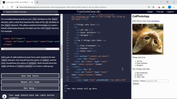The image size is (177, 99).
Task: Open the red browser extension icon
Action: pyautogui.click(x=159, y=7)
